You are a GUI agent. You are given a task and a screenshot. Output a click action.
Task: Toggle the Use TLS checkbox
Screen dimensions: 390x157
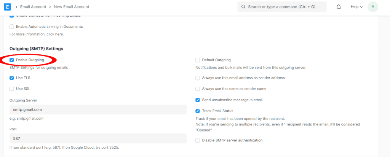click(12, 78)
